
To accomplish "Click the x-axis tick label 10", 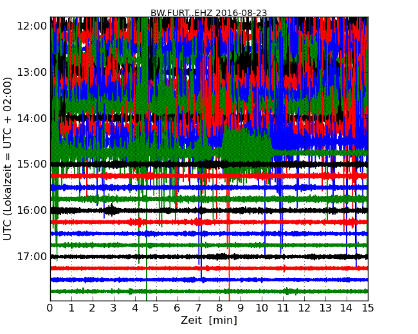I will [x=262, y=308].
